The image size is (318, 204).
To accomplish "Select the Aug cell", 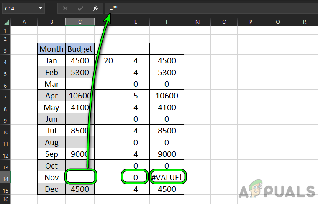I will click(x=51, y=142).
